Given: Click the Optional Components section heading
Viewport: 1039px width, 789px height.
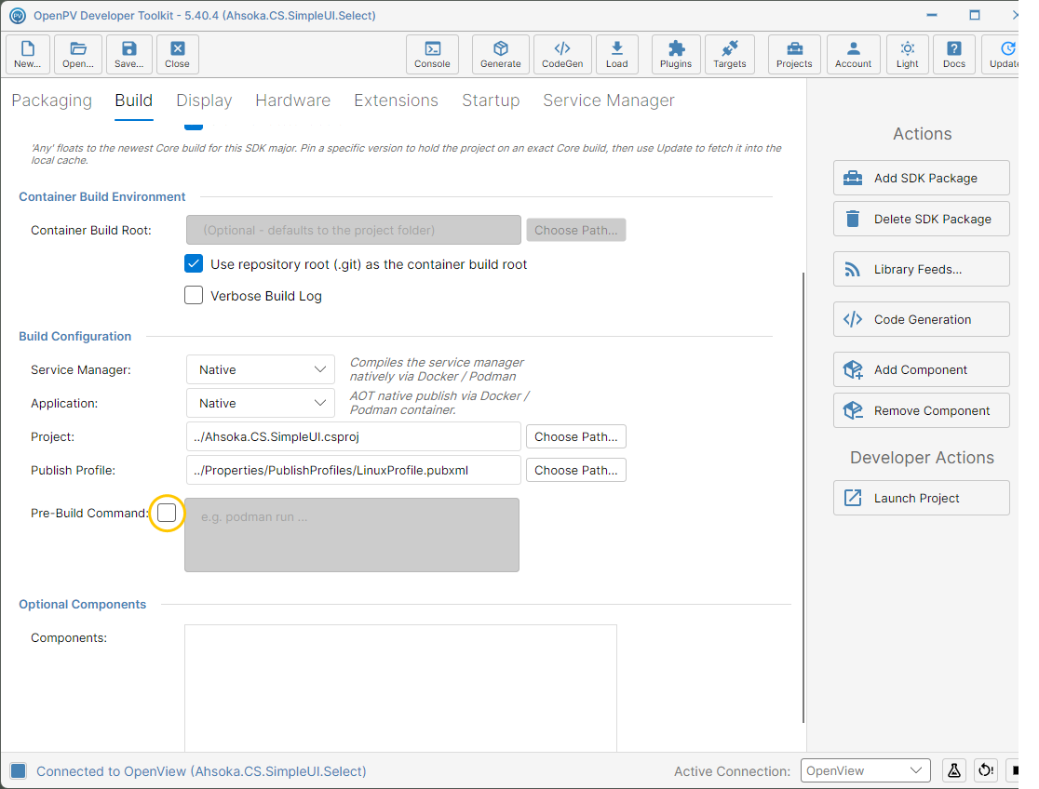Looking at the screenshot, I should [82, 604].
